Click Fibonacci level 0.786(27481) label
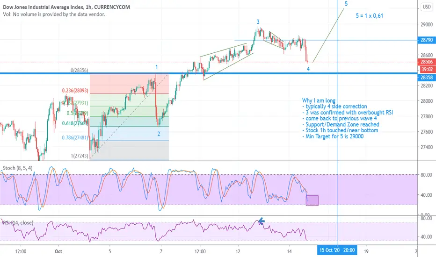 [x=75, y=137]
